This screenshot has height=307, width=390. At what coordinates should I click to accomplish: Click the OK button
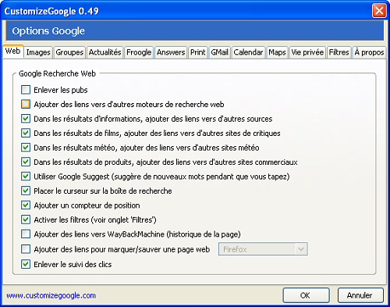(306, 295)
